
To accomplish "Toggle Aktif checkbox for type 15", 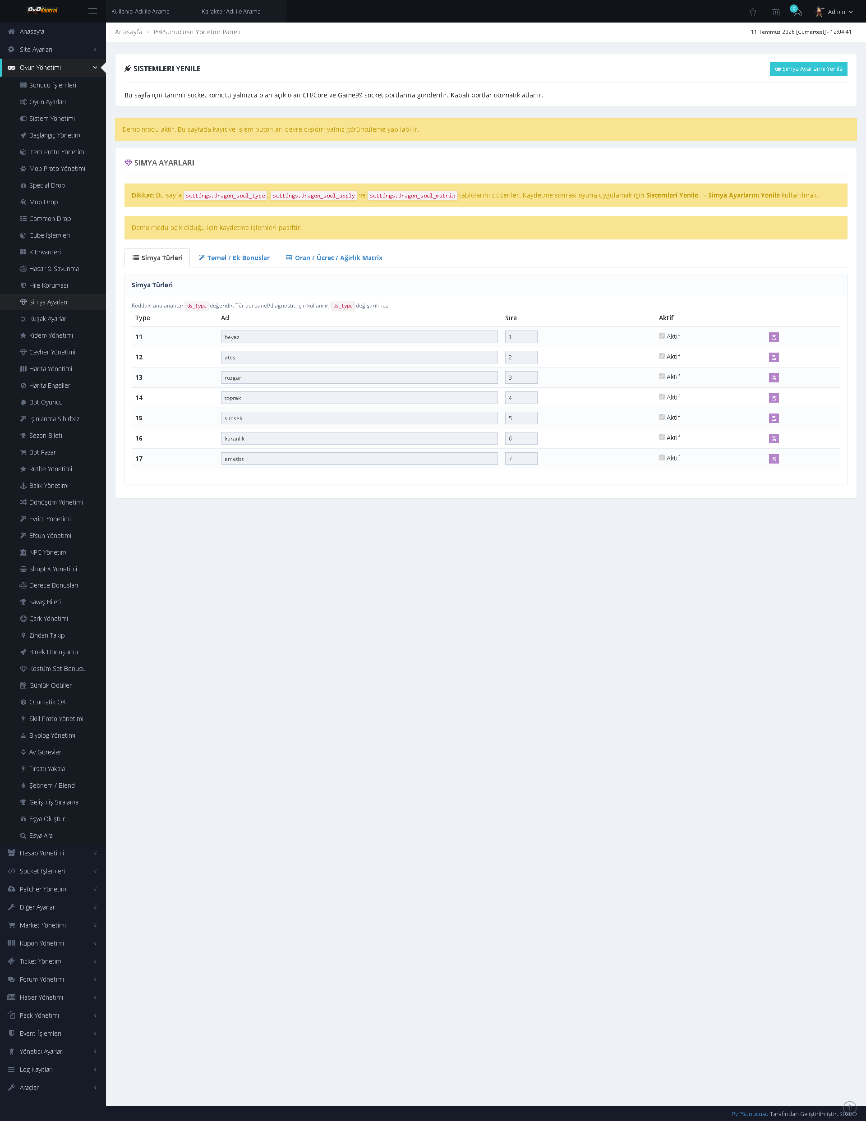I will (x=662, y=417).
